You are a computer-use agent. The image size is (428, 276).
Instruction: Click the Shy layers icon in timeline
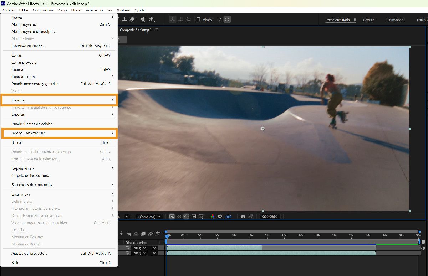pyautogui.click(x=136, y=234)
